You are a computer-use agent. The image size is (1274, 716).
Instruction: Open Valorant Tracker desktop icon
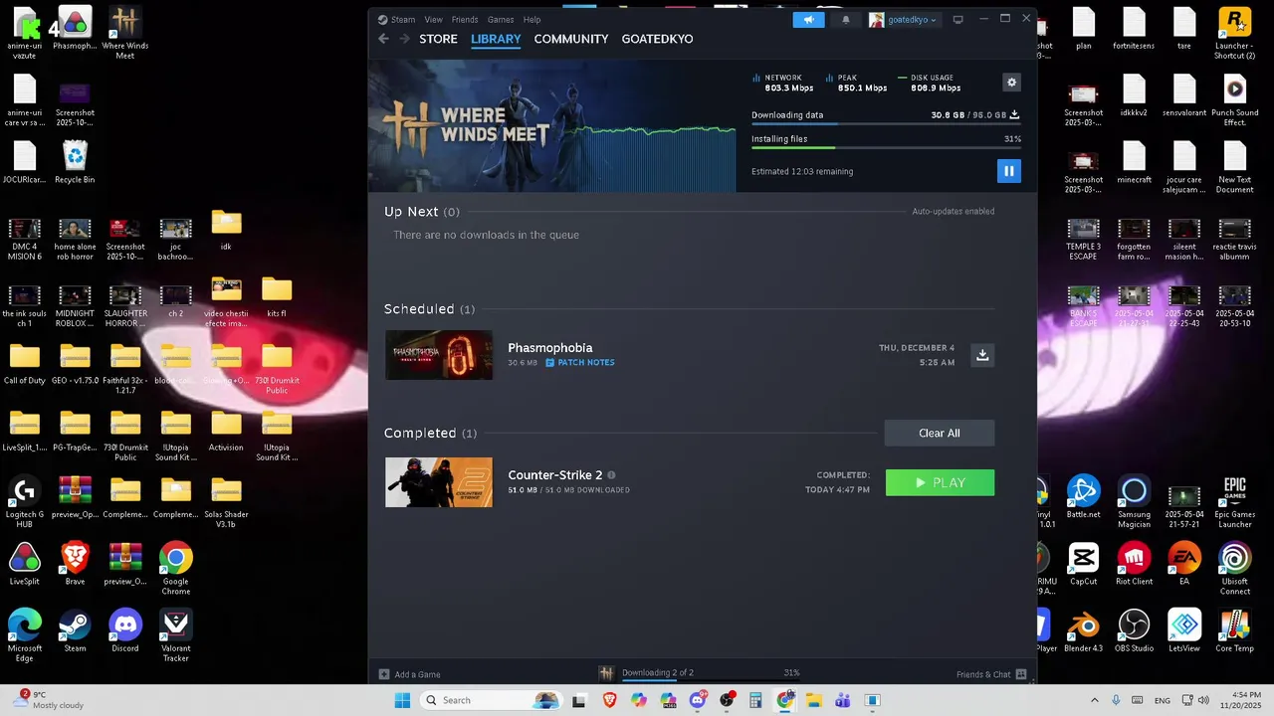[176, 636]
